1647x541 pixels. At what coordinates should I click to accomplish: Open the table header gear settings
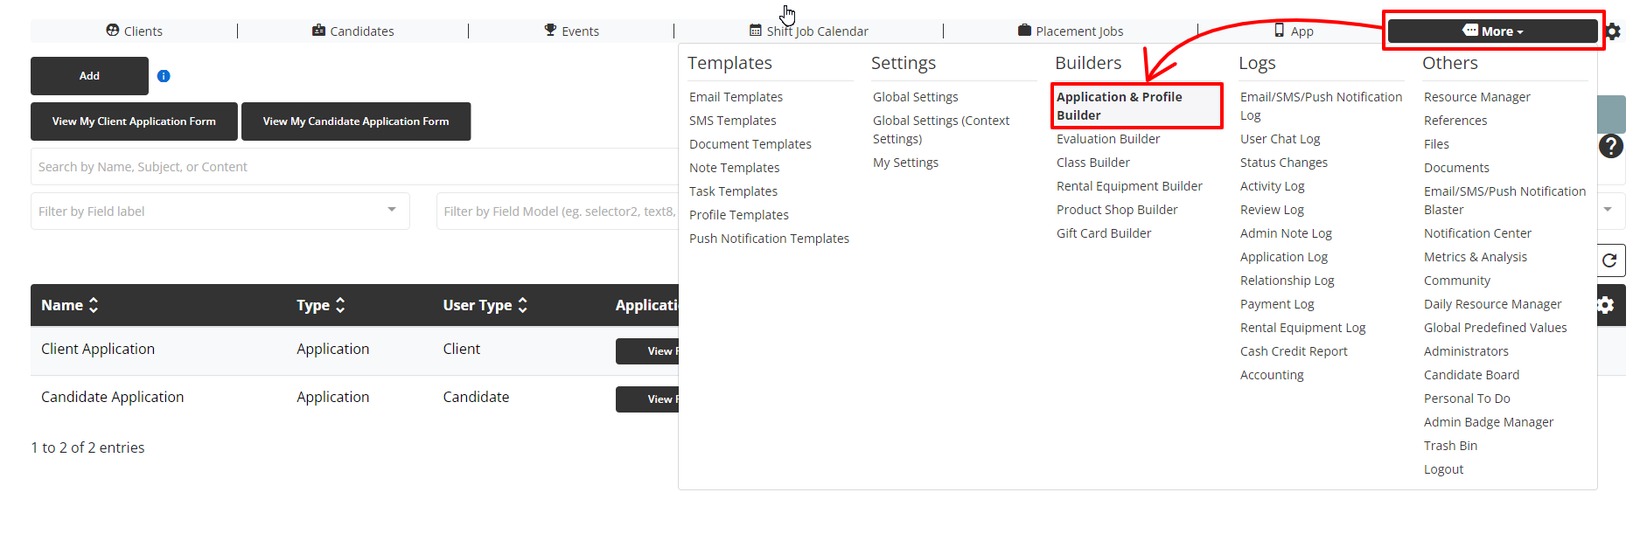pos(1606,305)
